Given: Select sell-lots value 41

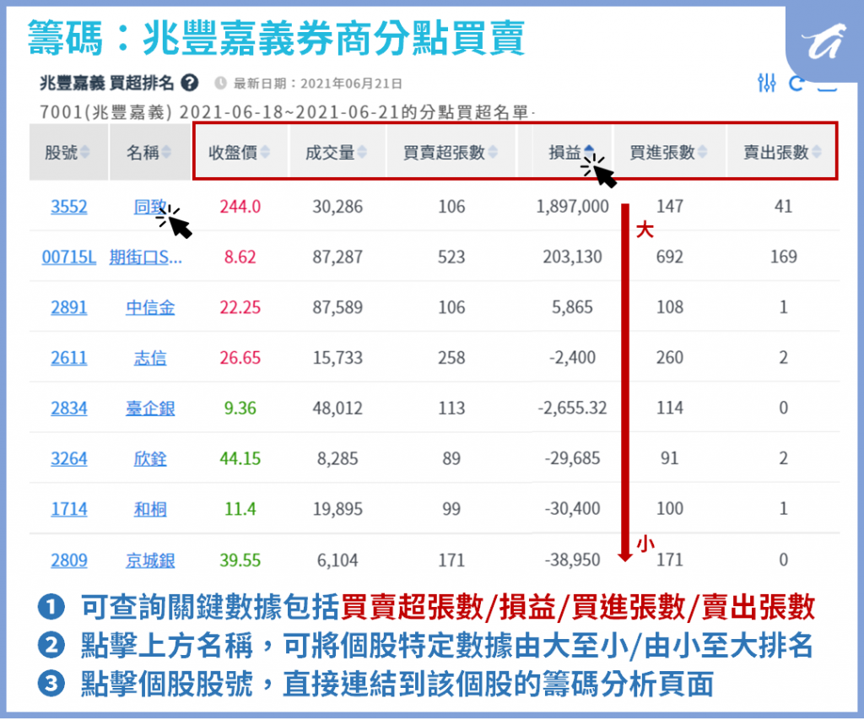Looking at the screenshot, I should pos(784,207).
